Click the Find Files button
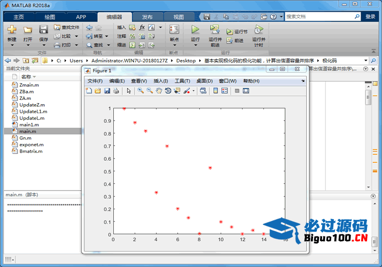 click(x=66, y=27)
